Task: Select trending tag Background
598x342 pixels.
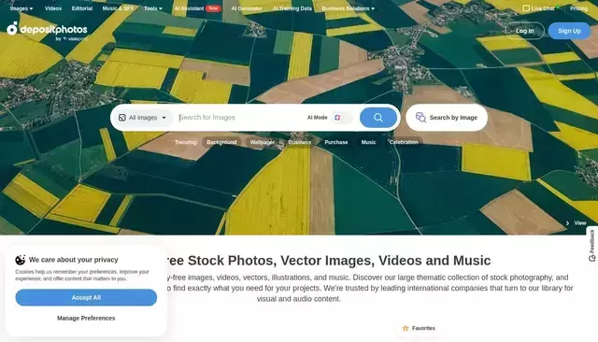Action: pyautogui.click(x=221, y=142)
